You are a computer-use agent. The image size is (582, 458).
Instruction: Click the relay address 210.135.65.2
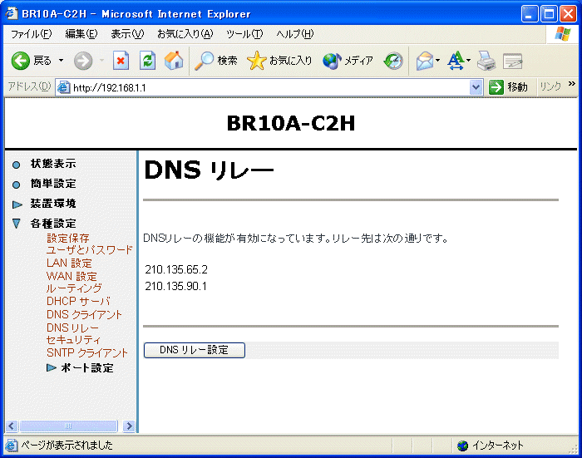176,269
